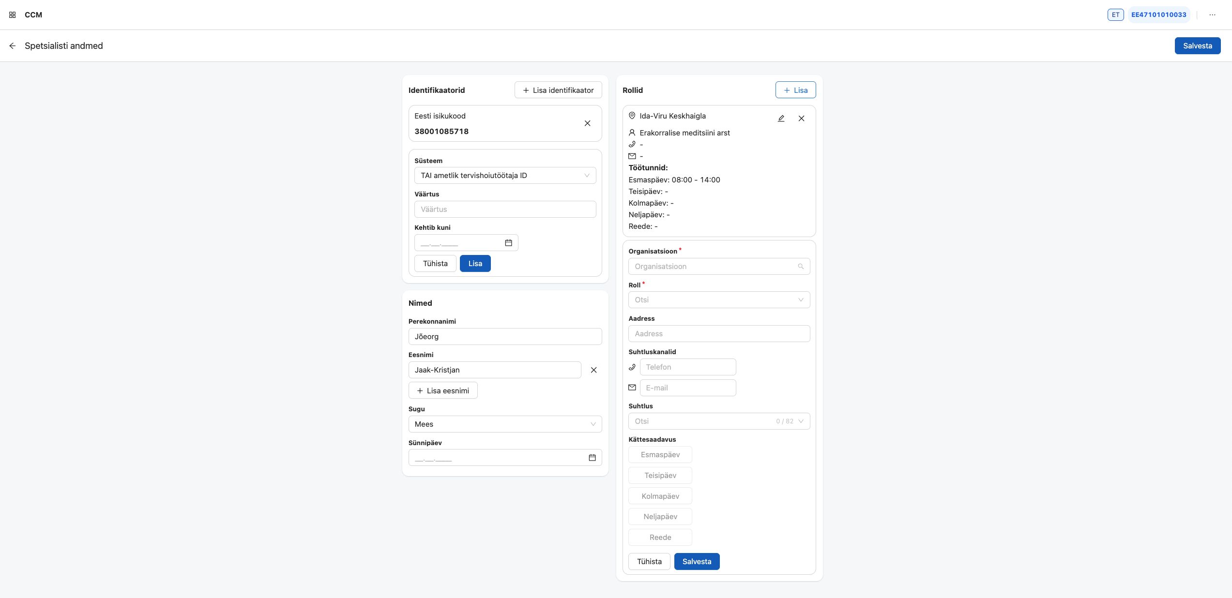Click Lisa identifikaator to add identifier
1232x598 pixels.
click(x=558, y=90)
